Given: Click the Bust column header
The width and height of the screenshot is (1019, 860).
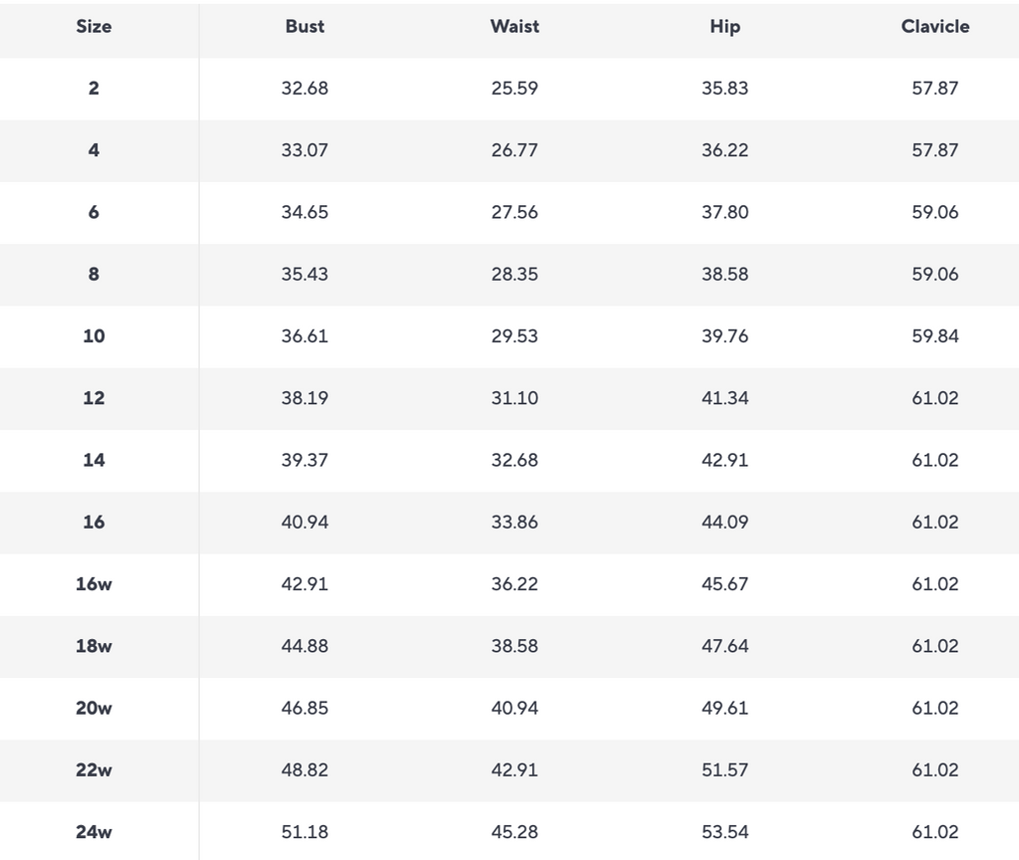Looking at the screenshot, I should tap(305, 27).
